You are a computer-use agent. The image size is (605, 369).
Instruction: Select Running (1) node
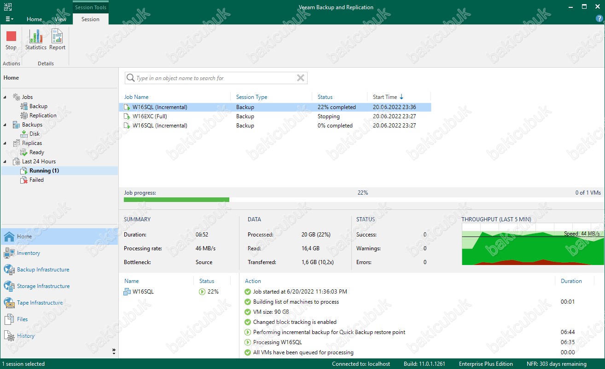(44, 171)
